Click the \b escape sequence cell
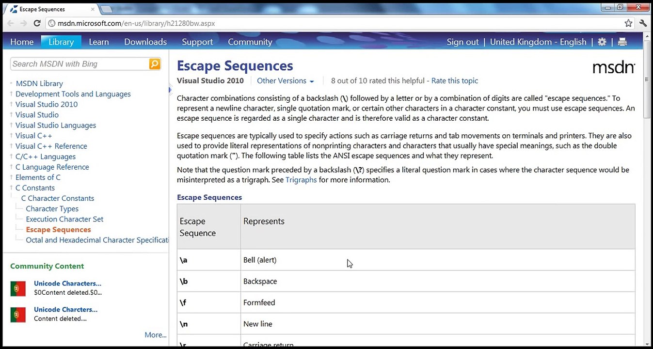The image size is (653, 349). 209,281
